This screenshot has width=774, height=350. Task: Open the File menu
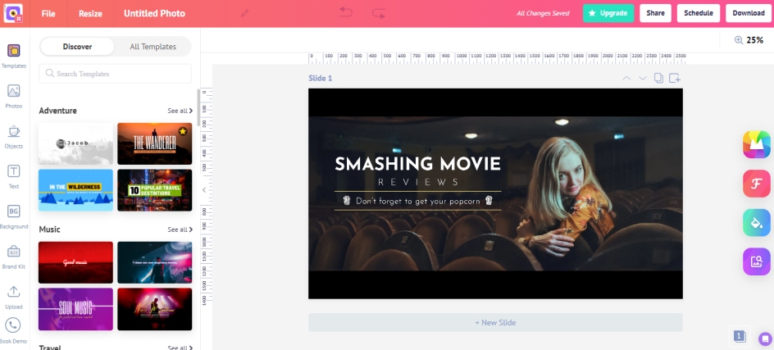pyautogui.click(x=48, y=13)
